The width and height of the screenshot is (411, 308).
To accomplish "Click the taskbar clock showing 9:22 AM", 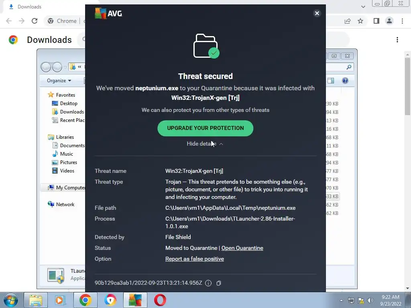I will point(391,300).
